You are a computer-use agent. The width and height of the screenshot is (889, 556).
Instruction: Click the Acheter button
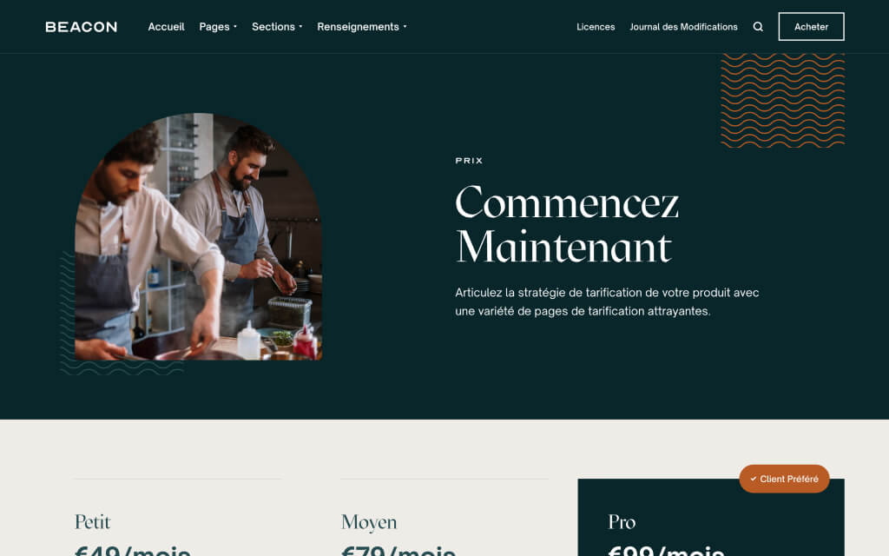click(811, 27)
